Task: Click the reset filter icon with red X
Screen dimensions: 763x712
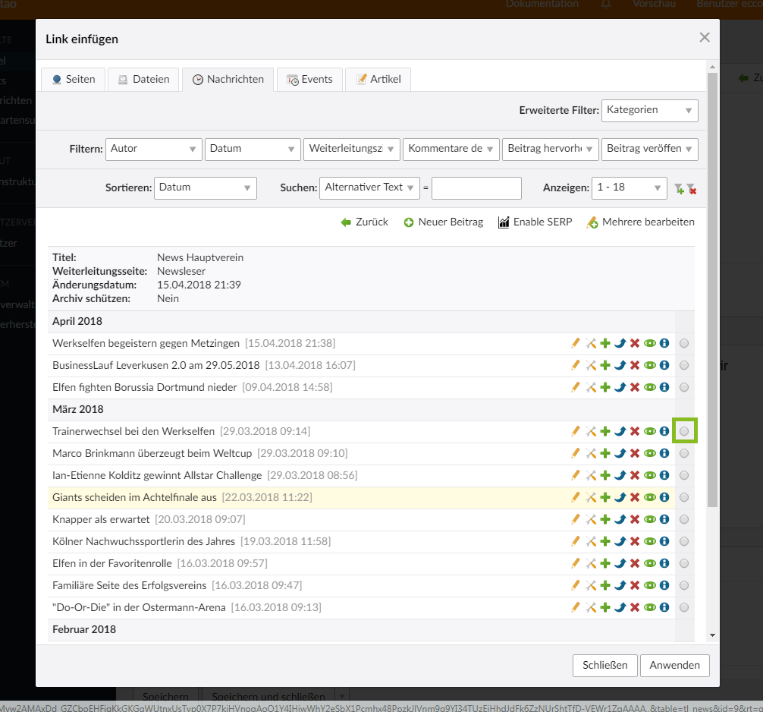Action: (x=692, y=188)
